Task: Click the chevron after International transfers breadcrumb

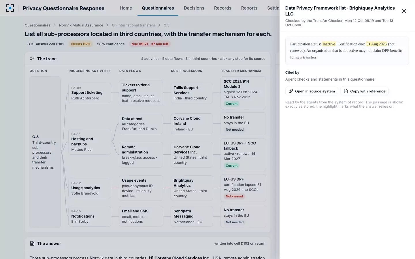Action: (159, 25)
